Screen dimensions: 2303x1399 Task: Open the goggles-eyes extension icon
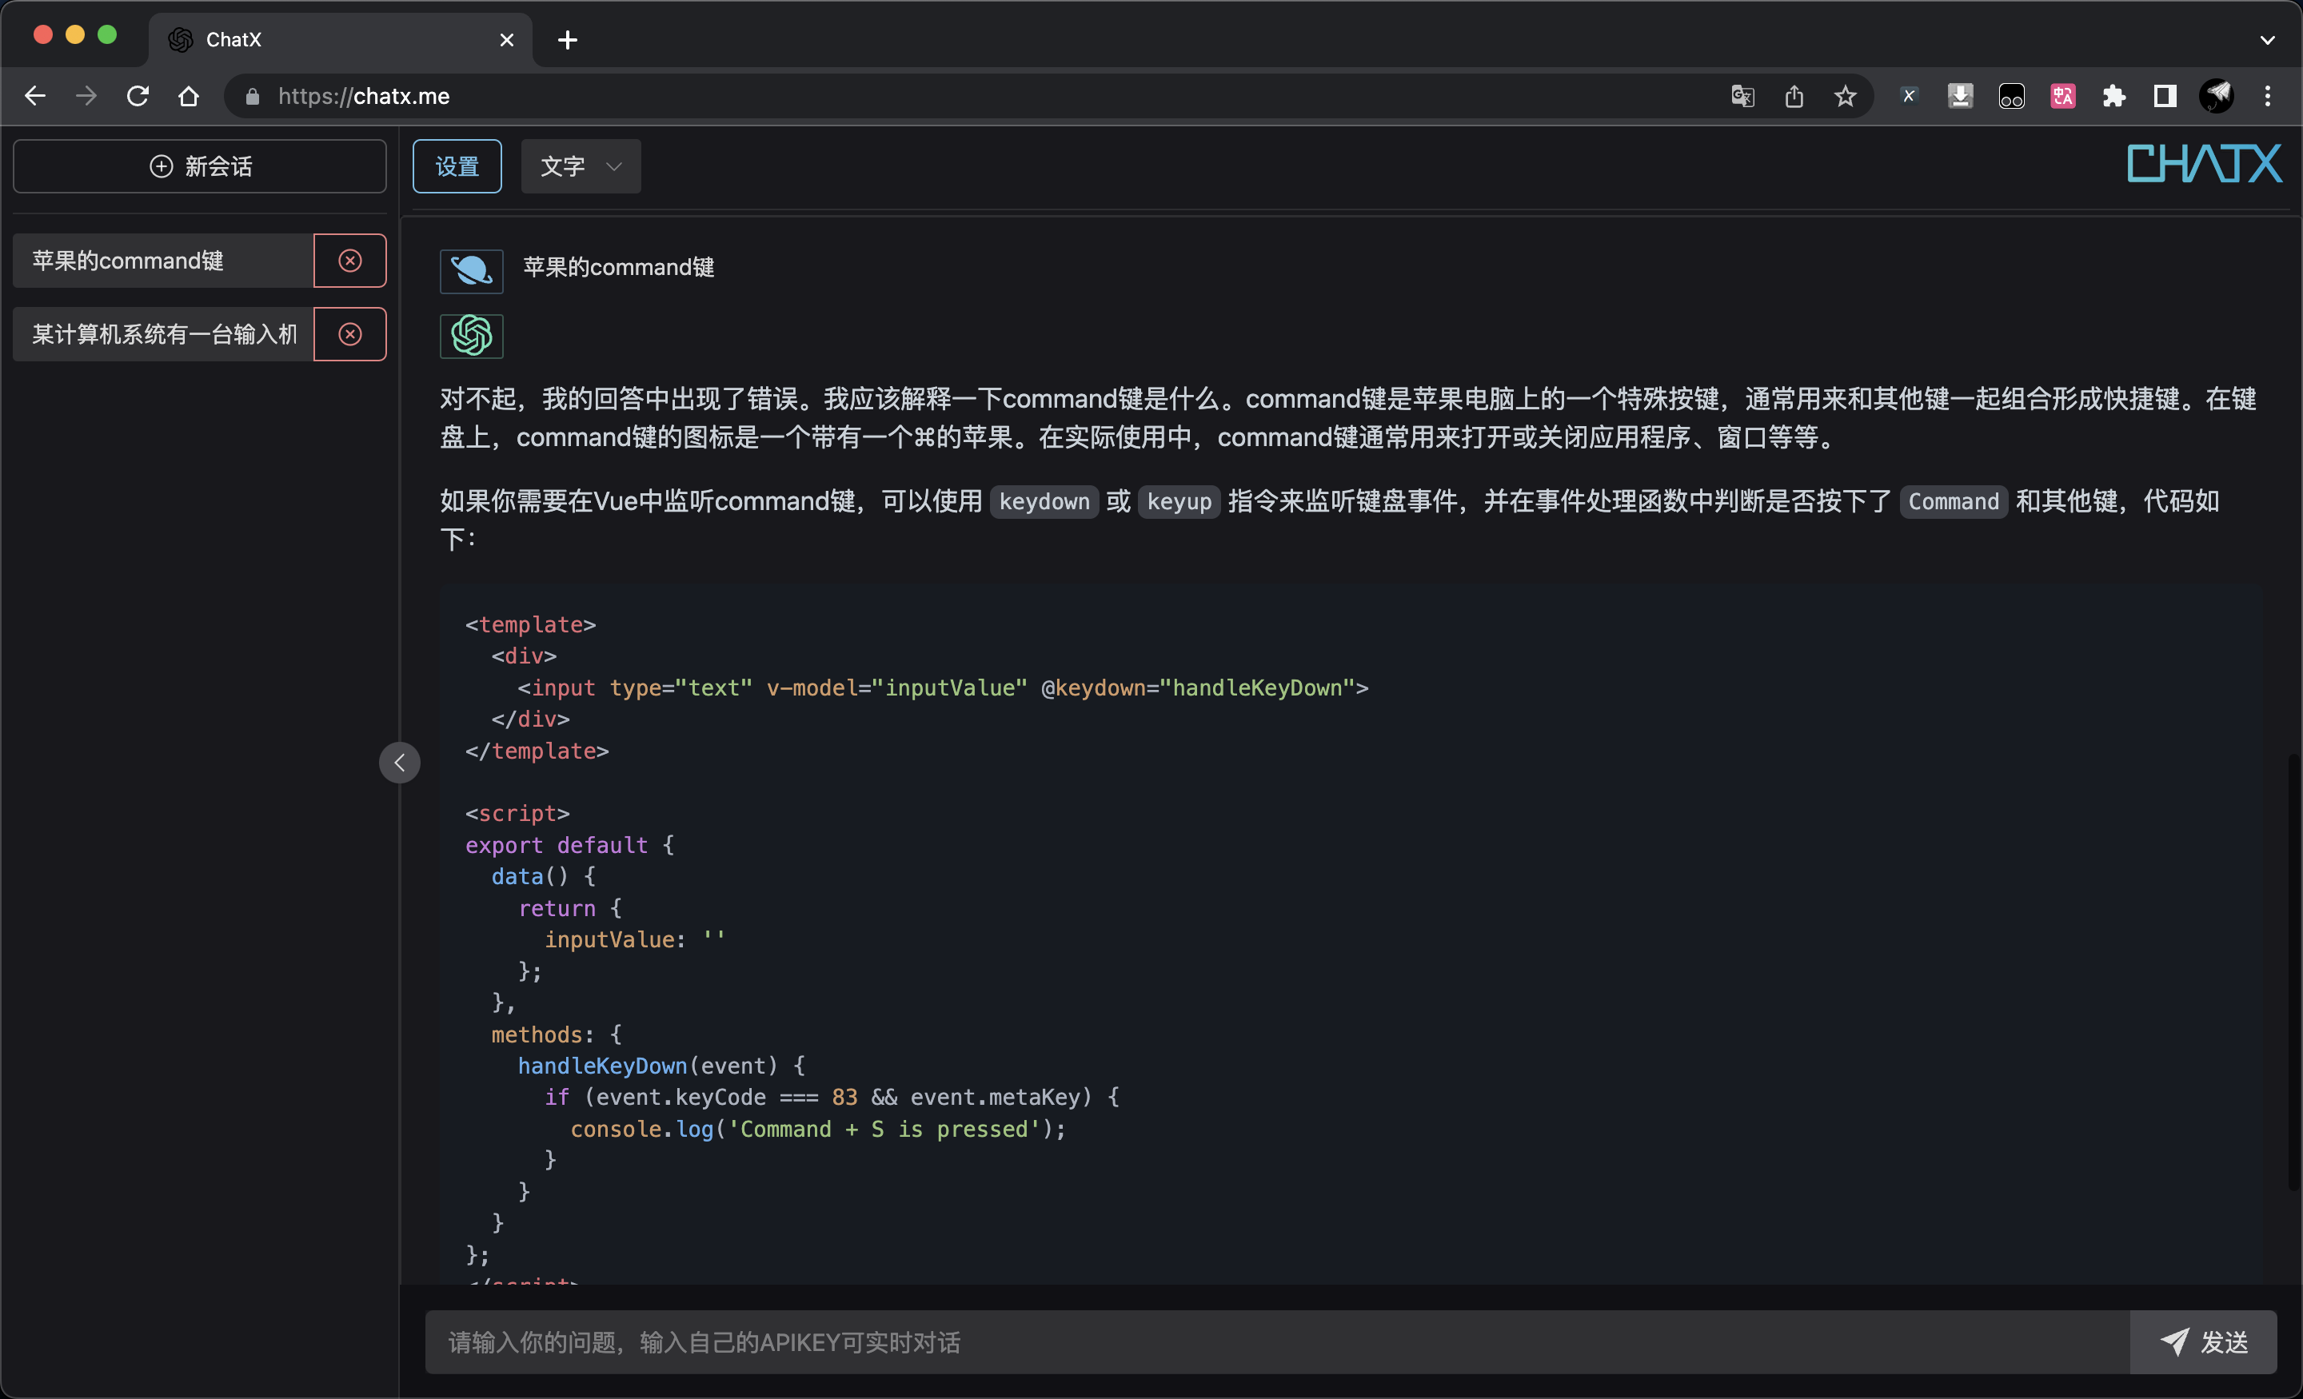(x=2011, y=96)
